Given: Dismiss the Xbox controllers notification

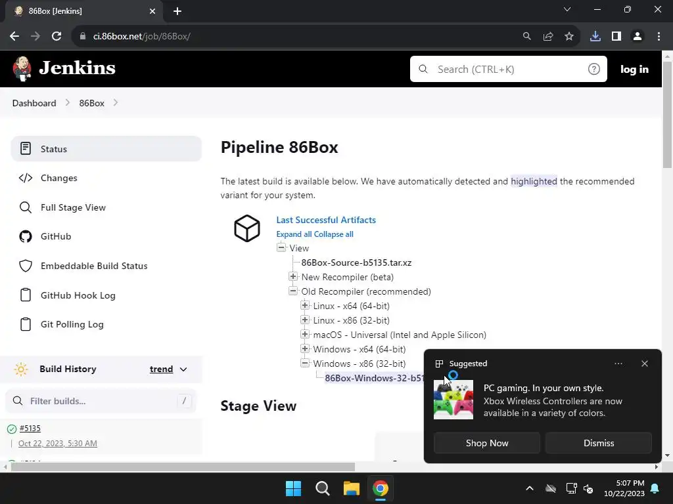Looking at the screenshot, I should [598, 443].
